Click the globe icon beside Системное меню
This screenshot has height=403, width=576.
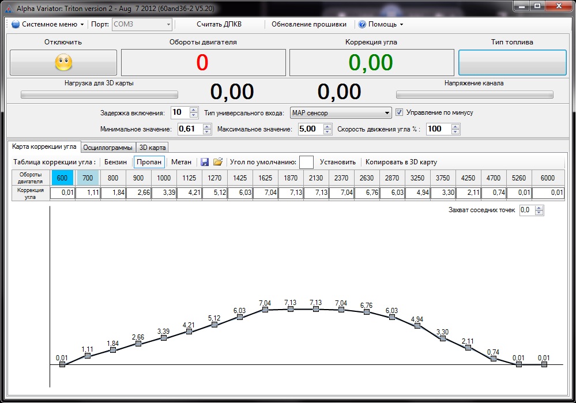tap(16, 24)
